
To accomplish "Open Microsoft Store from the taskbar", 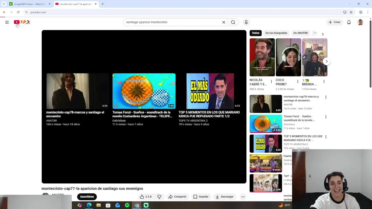I will pos(108,205).
